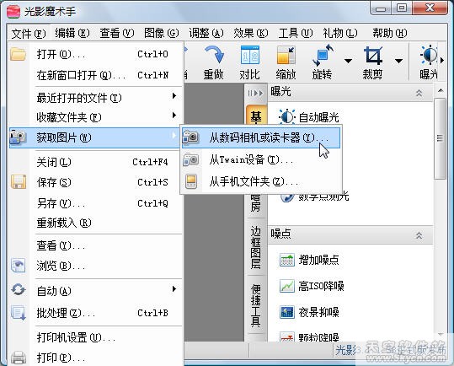This screenshot has width=454, height=366.
Task: Click the folder icon beside 打开(O)
Action: point(18,55)
